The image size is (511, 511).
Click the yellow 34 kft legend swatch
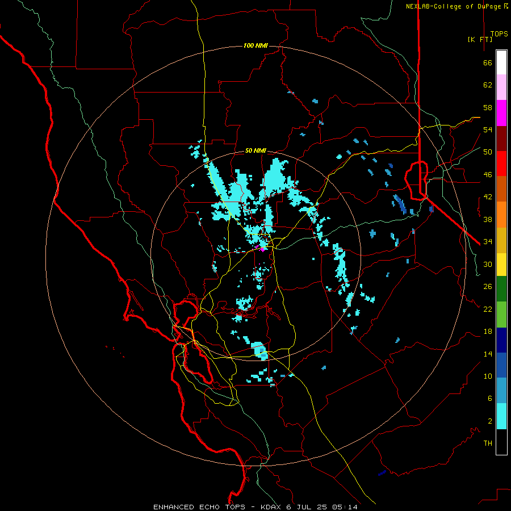[501, 265]
